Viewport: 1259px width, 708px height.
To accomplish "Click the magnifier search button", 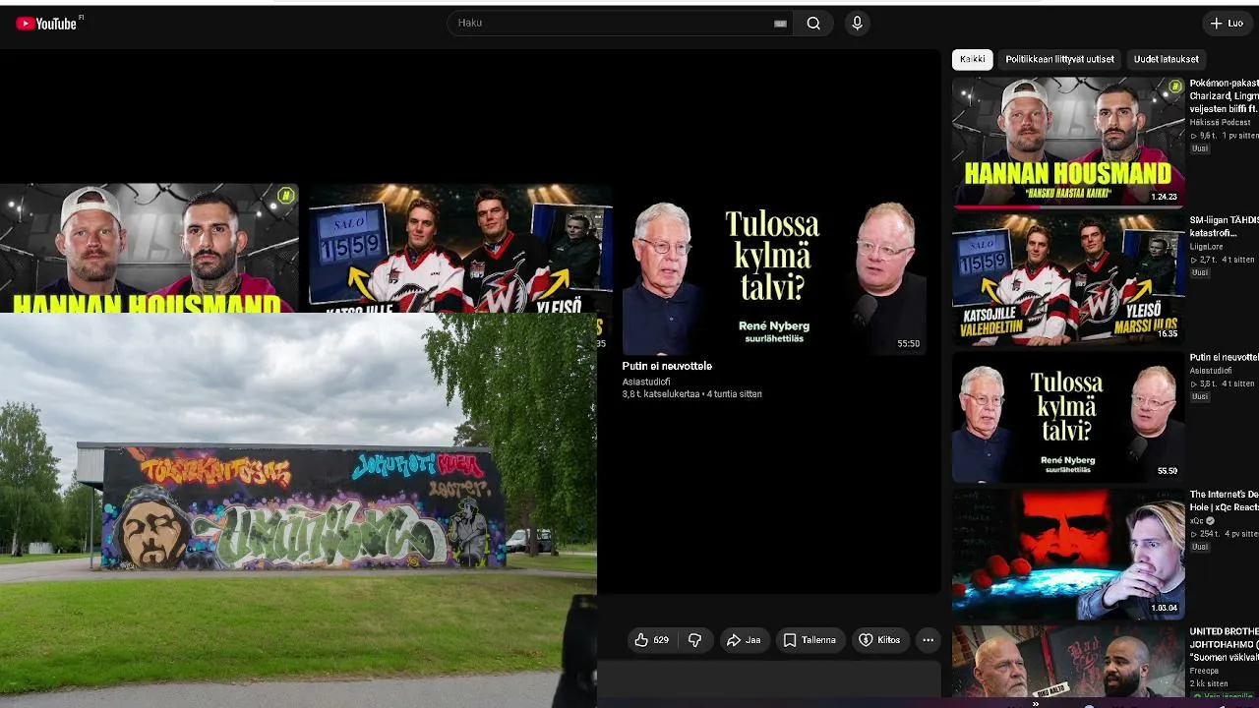I will coord(813,24).
